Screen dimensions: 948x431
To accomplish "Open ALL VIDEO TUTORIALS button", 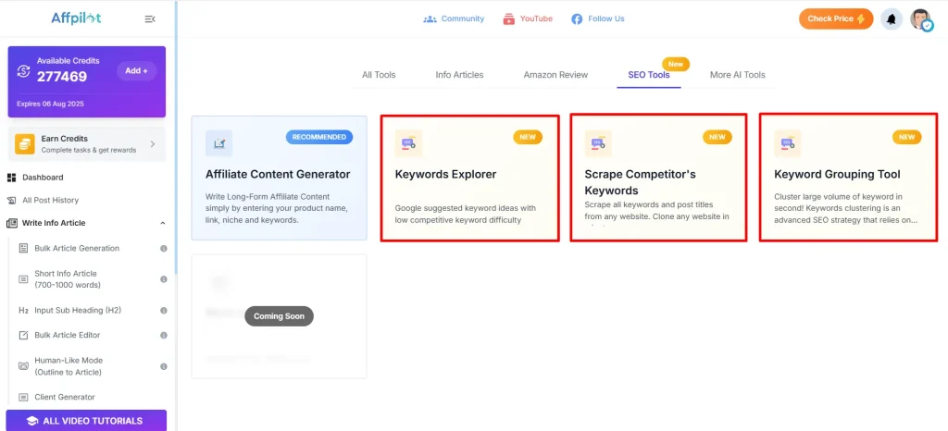I will (x=86, y=421).
